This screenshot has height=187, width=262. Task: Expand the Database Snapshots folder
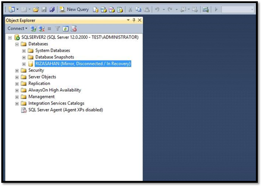pos(24,57)
